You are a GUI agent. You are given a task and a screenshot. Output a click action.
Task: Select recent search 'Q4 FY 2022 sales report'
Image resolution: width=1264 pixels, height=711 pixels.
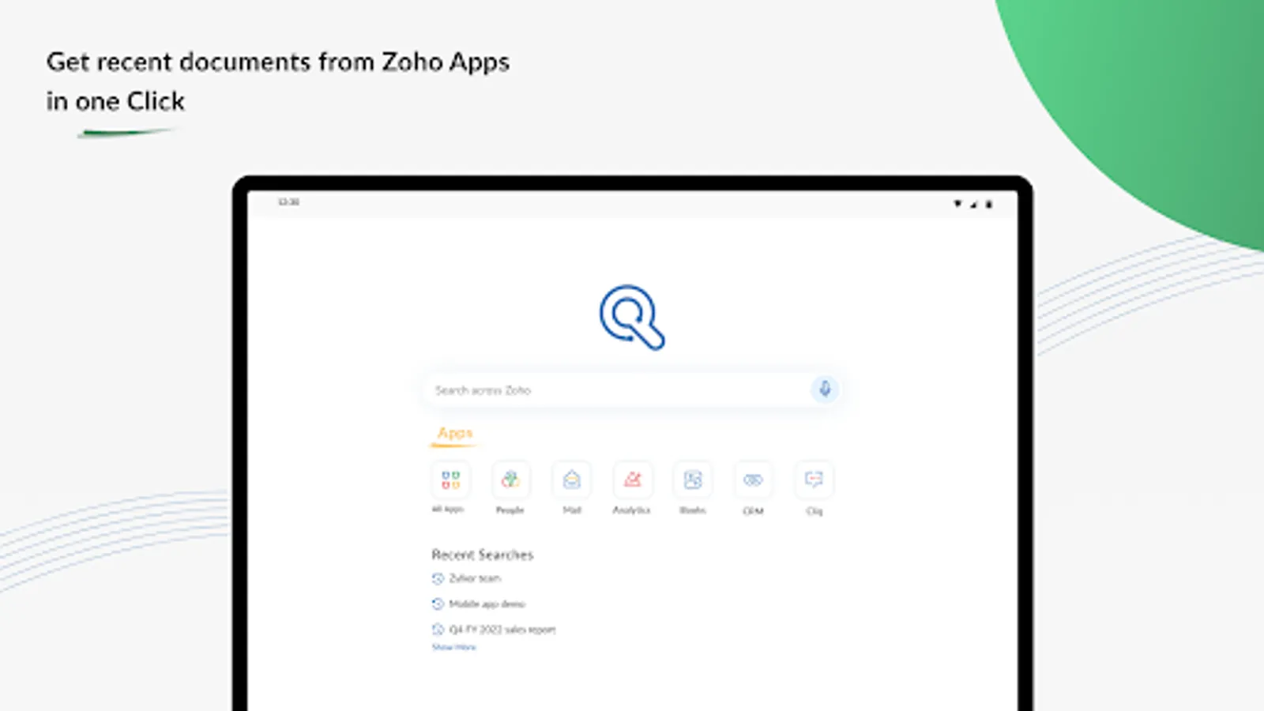pos(502,630)
